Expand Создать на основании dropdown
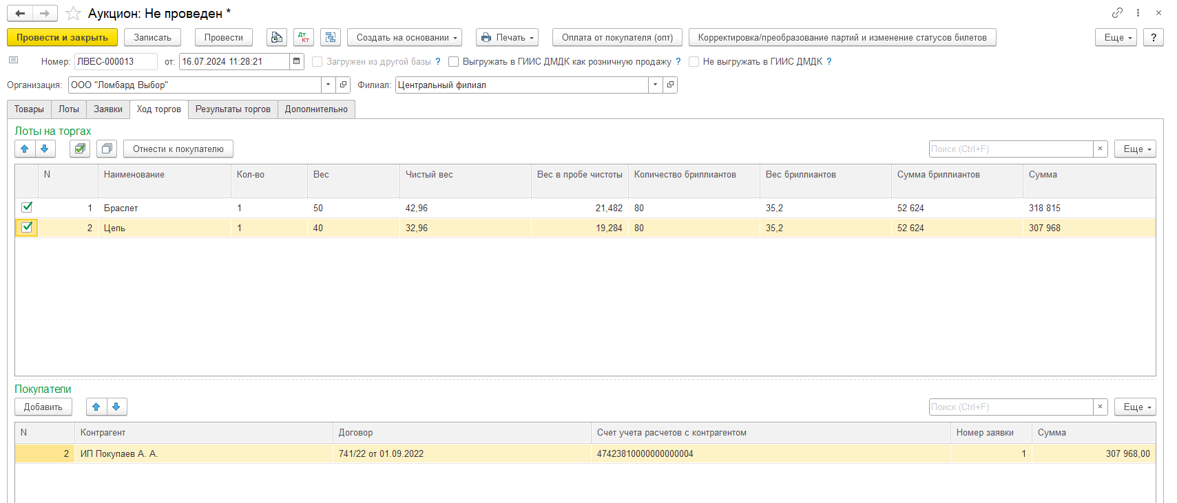The width and height of the screenshot is (1177, 503). (404, 37)
